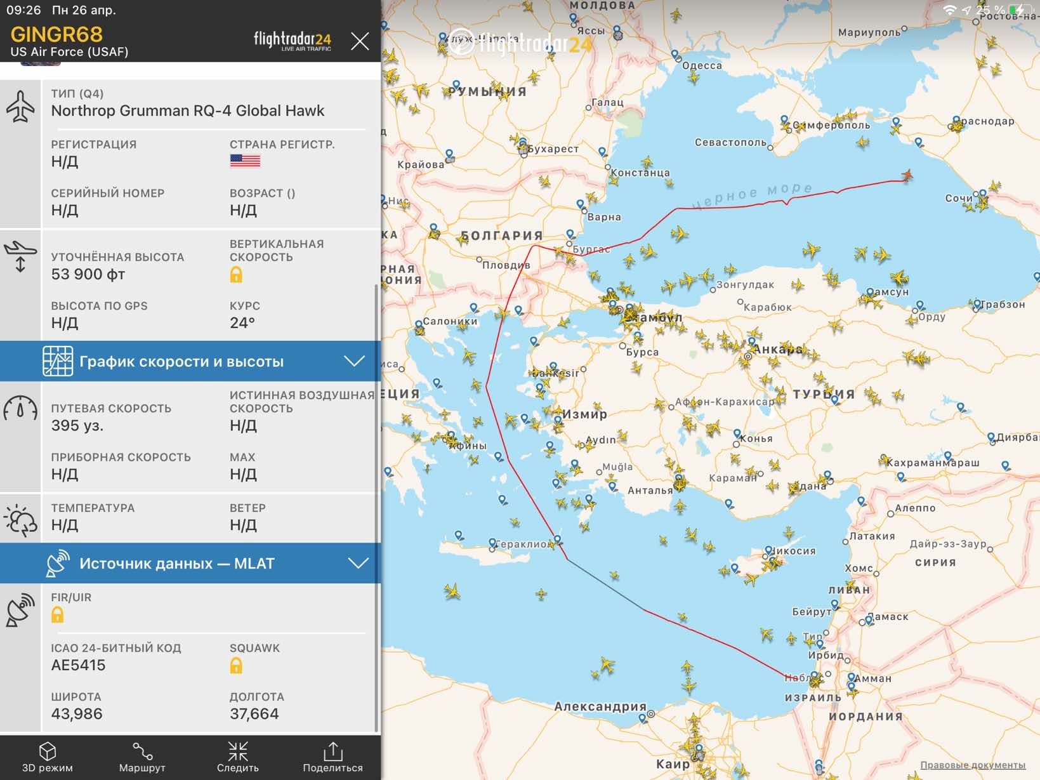Click the MLAT satellite dish icon
This screenshot has height=780, width=1040.
tap(58, 563)
